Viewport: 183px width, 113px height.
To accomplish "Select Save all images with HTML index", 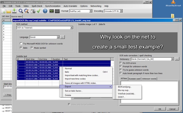I will [x=86, y=83].
